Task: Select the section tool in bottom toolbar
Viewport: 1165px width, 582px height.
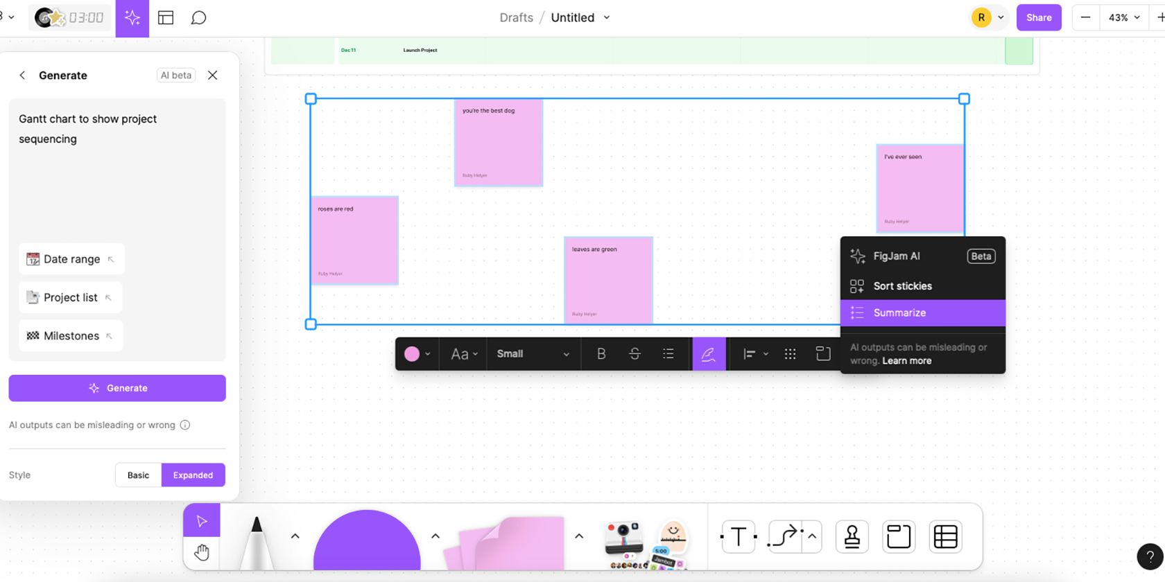Action: [x=899, y=537]
